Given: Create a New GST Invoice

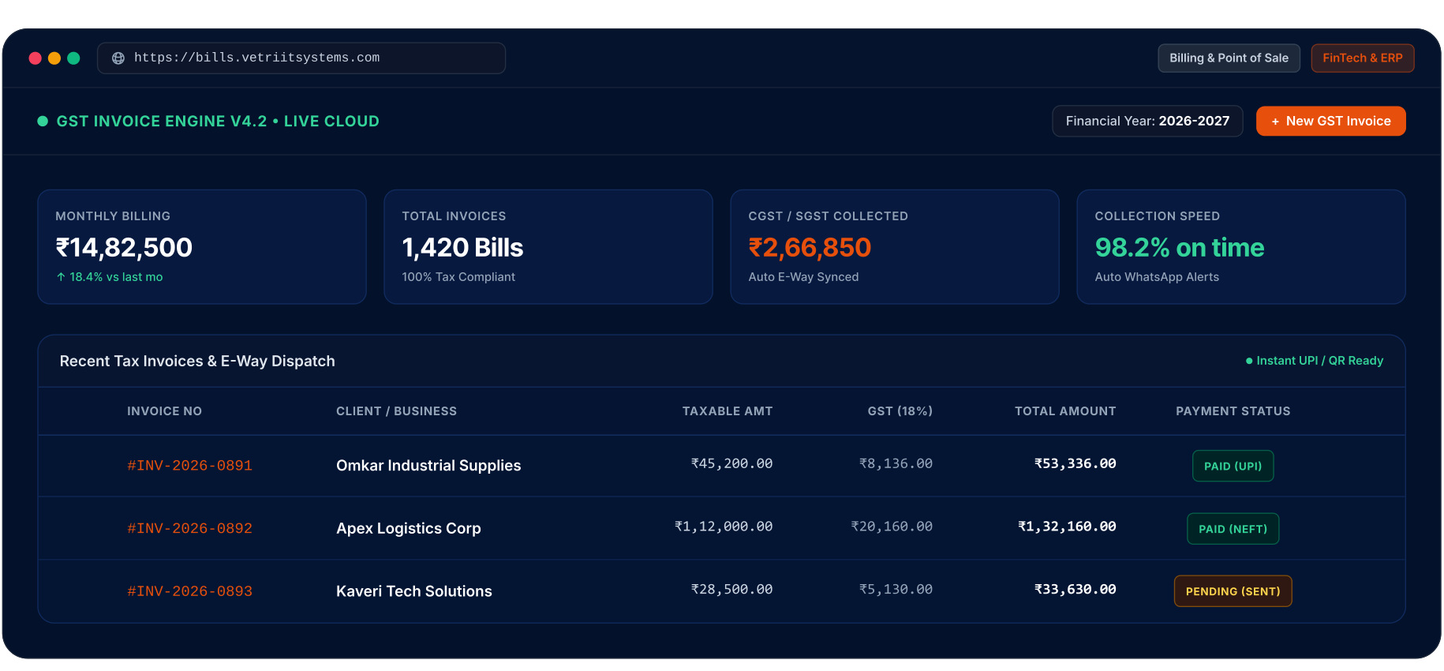Looking at the screenshot, I should coord(1330,122).
